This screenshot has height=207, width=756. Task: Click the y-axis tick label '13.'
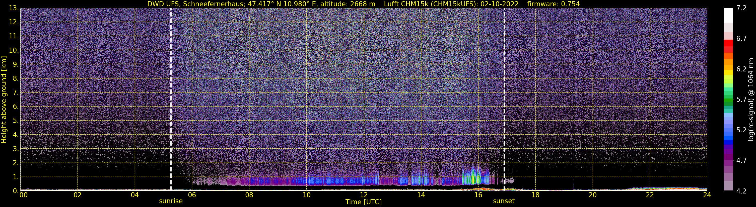(14, 8)
